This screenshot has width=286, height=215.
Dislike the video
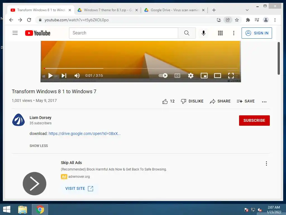pyautogui.click(x=192, y=101)
